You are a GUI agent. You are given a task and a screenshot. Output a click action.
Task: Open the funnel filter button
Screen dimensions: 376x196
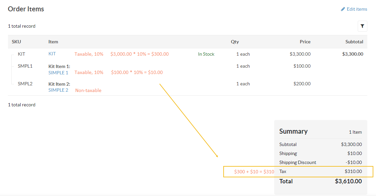point(362,26)
